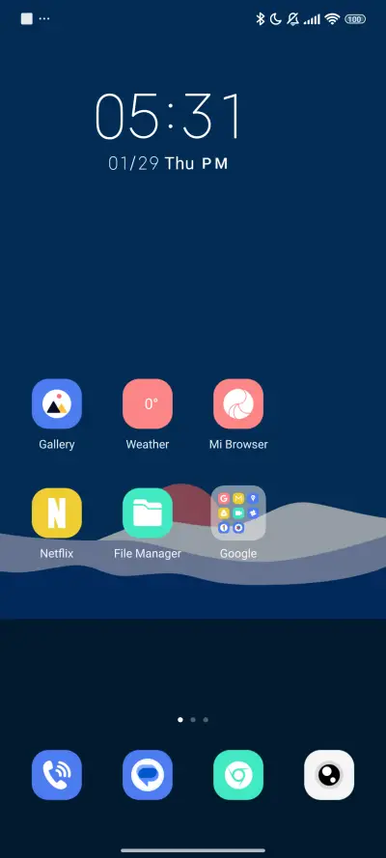Tap the Wi-Fi status icon
This screenshot has height=858, width=386.
point(332,19)
